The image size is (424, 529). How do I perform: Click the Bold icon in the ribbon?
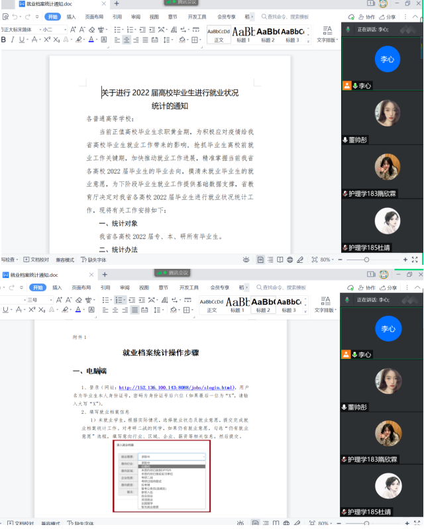click(x=3, y=40)
